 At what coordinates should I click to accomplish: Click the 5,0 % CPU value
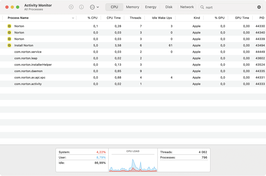pos(96,45)
